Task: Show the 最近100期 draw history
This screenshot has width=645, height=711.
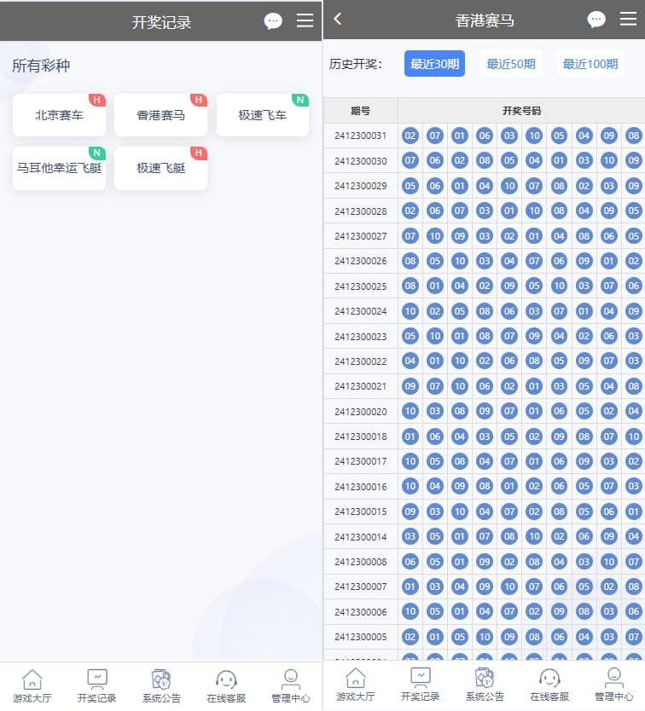Action: [590, 64]
